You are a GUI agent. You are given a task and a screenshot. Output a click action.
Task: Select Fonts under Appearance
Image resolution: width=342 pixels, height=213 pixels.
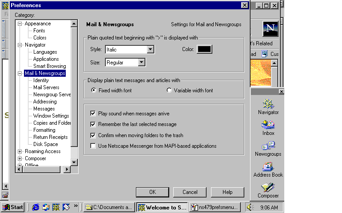click(x=39, y=31)
